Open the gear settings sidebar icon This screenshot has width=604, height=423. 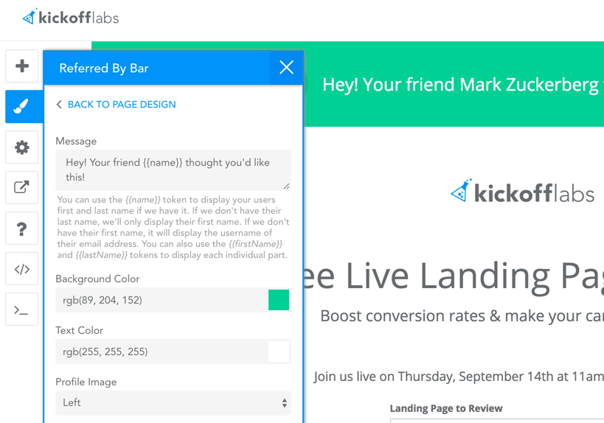[x=22, y=147]
